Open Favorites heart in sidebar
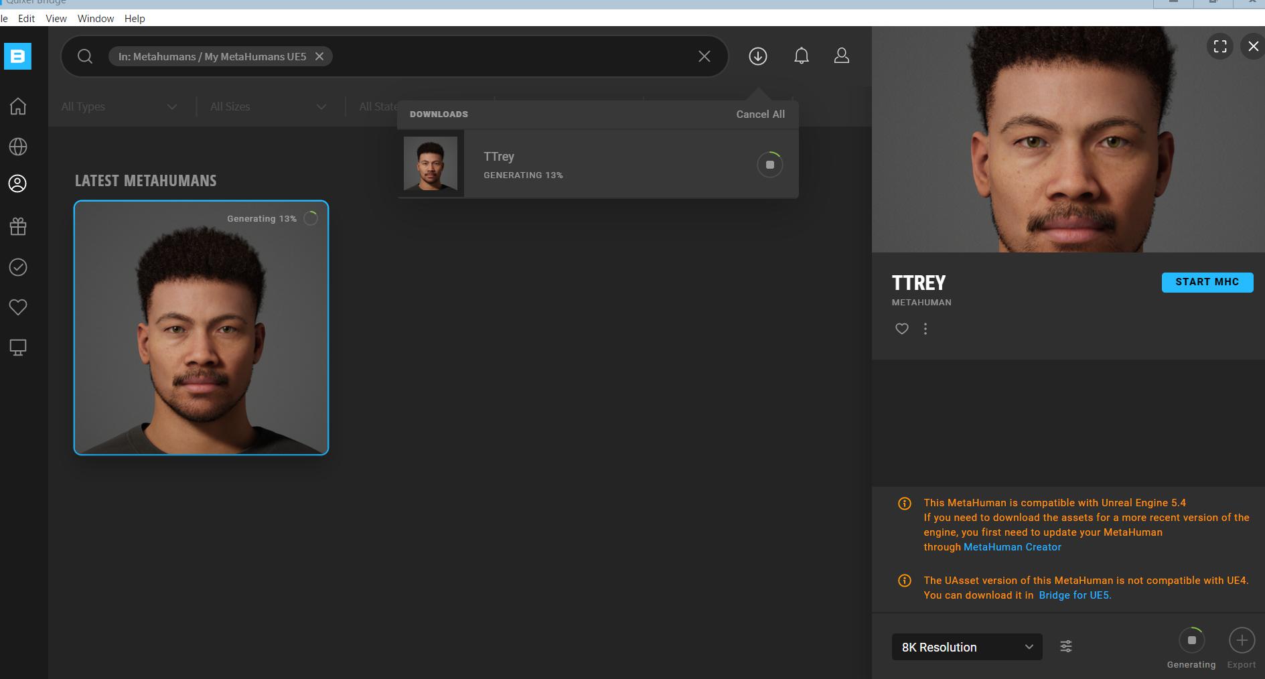 (x=18, y=307)
